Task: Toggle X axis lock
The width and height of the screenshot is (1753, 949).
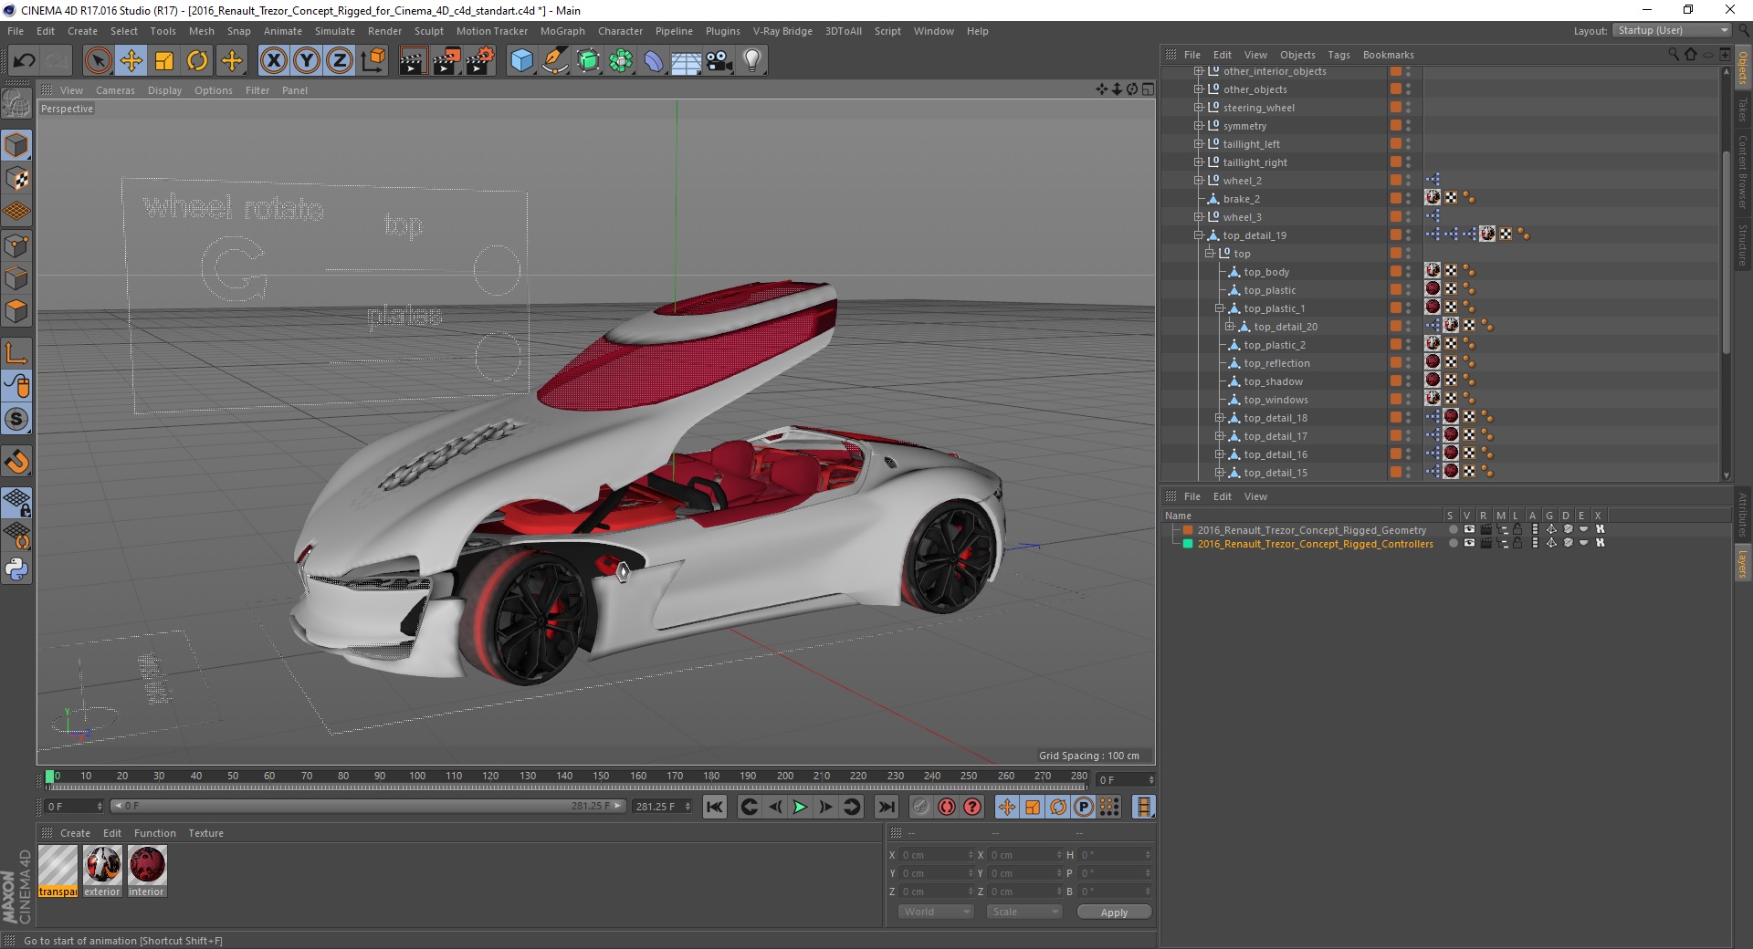Action: click(273, 61)
